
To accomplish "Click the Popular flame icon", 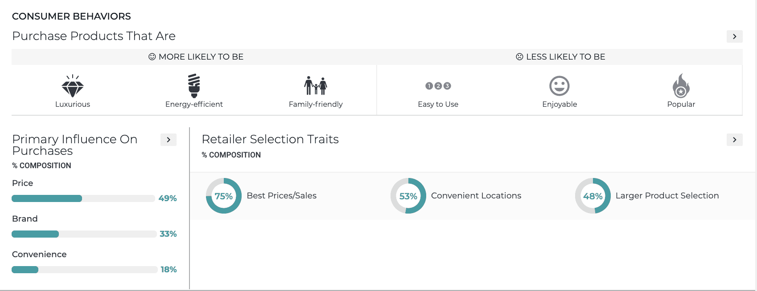I will (x=681, y=85).
